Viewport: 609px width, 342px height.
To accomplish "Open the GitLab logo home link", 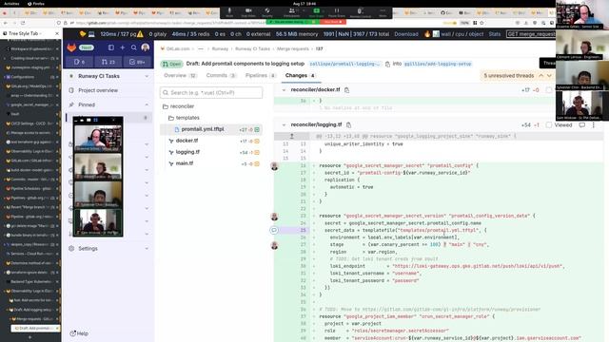I will pos(72,47).
